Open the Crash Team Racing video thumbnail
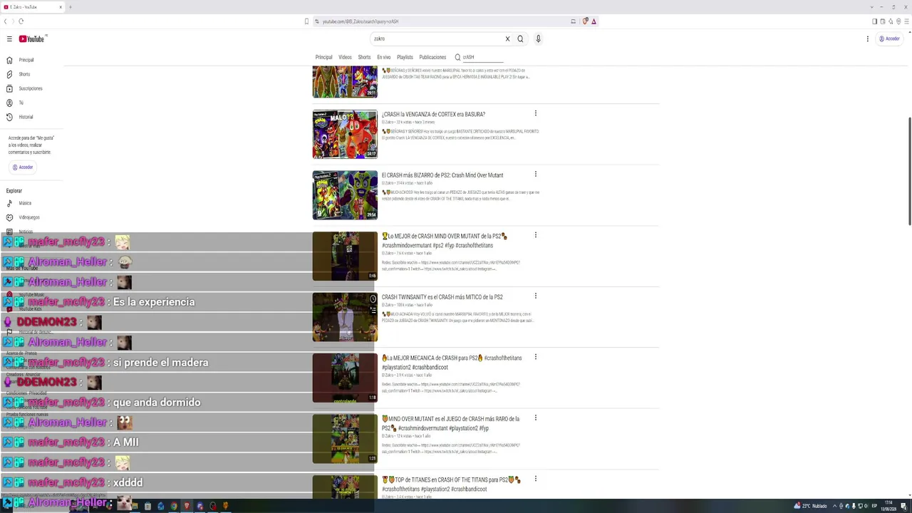The width and height of the screenshot is (912, 513). point(345,82)
